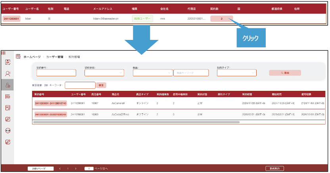Expand the 契約タイプ dropdown
This screenshot has height=173, width=330.
(x=237, y=73)
